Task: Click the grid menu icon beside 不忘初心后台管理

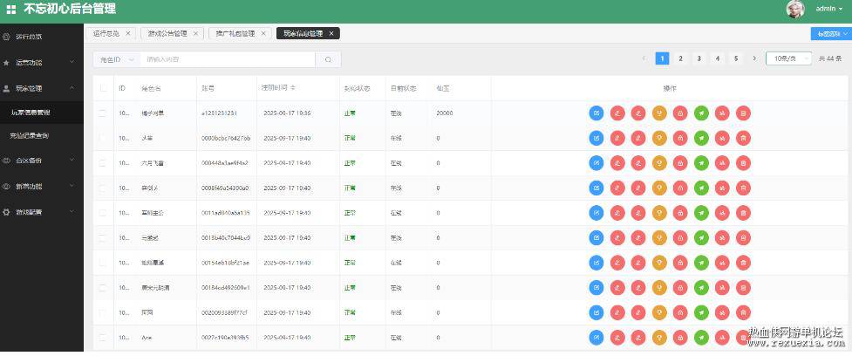Action: pos(10,10)
